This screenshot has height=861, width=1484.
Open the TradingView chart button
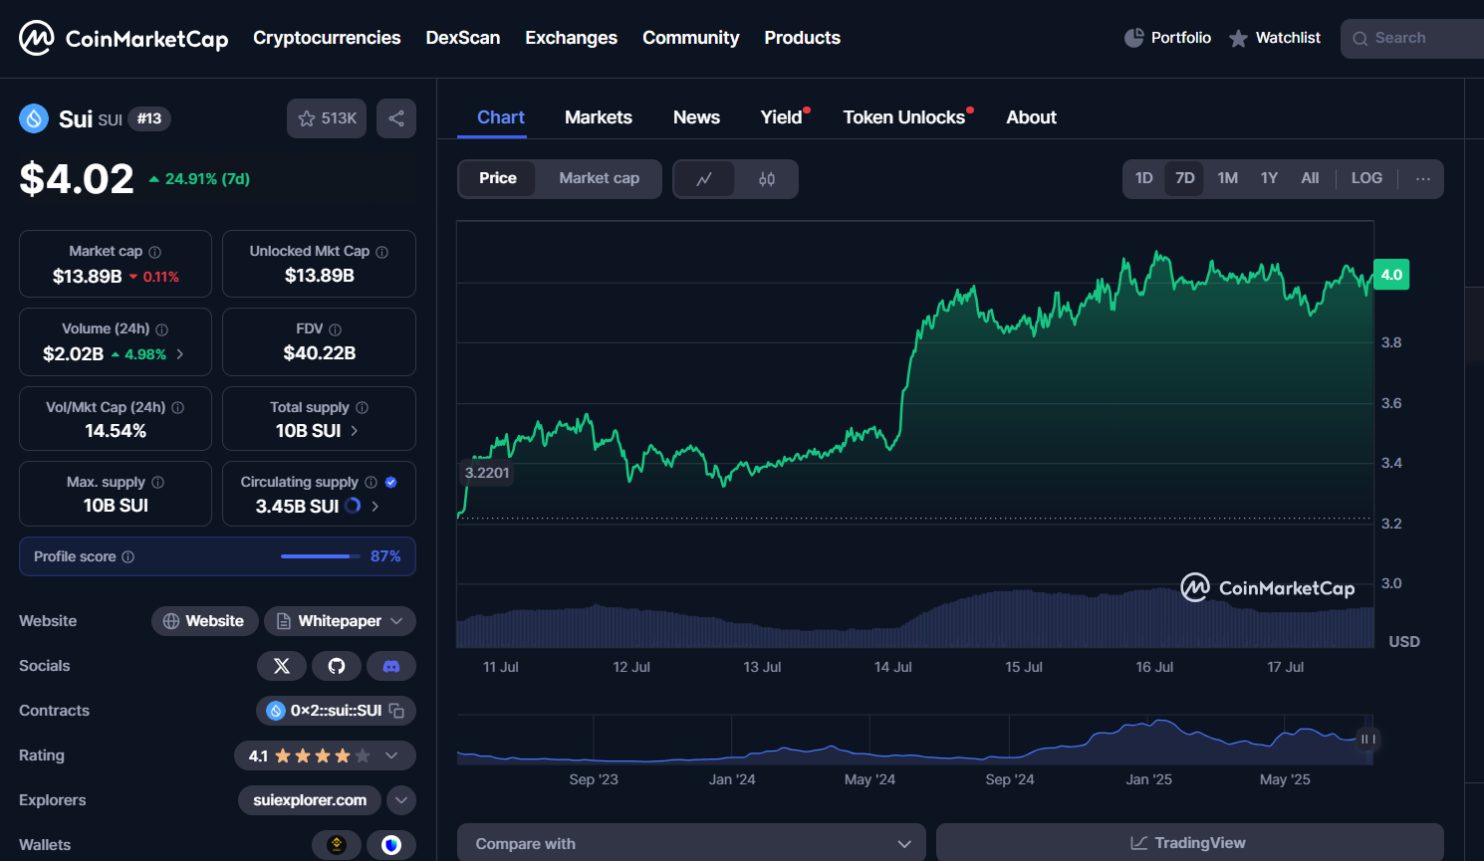(x=1189, y=843)
